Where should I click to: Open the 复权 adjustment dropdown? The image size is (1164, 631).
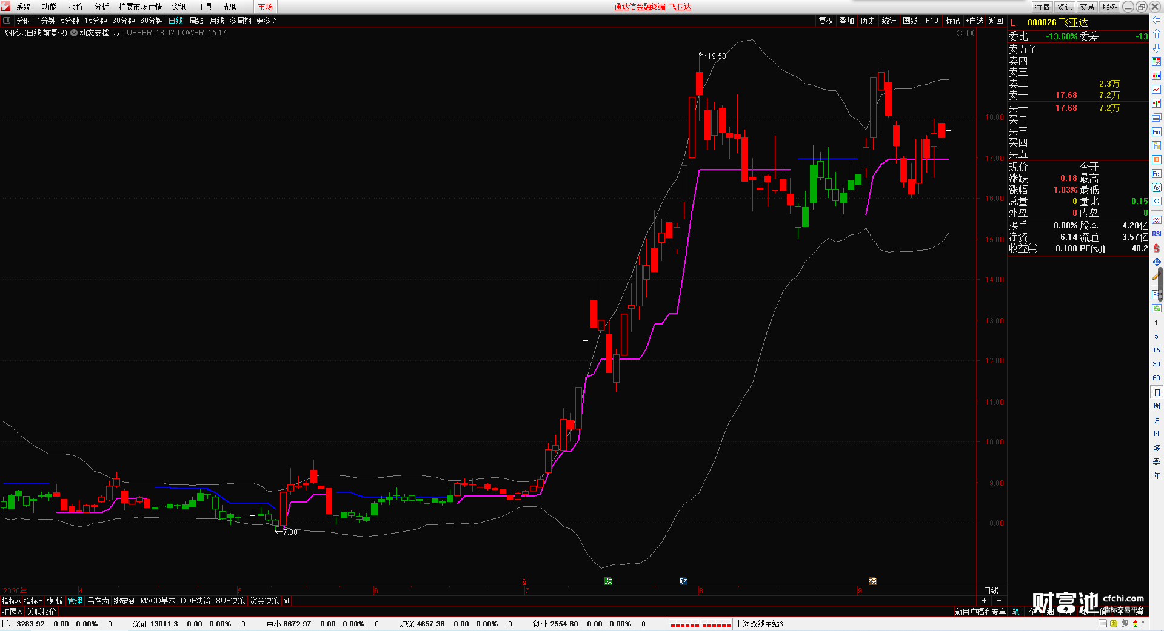[x=826, y=21]
